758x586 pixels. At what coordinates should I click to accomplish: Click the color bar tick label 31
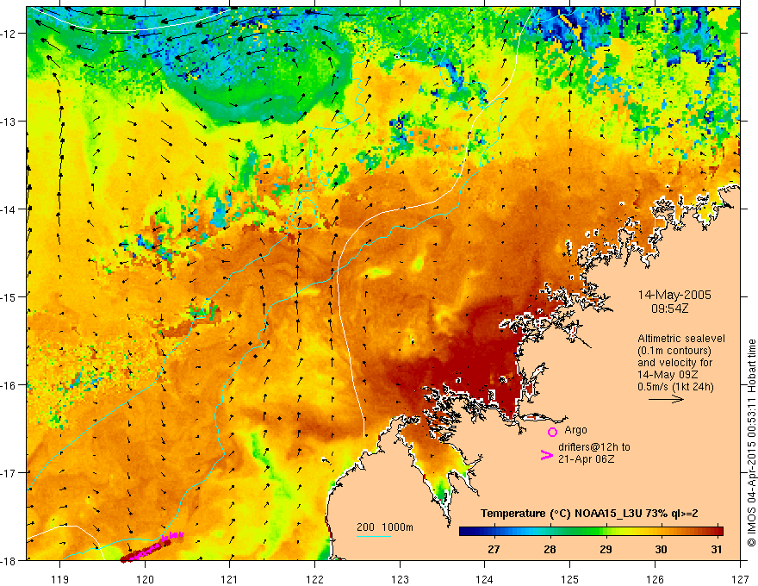coord(717,549)
